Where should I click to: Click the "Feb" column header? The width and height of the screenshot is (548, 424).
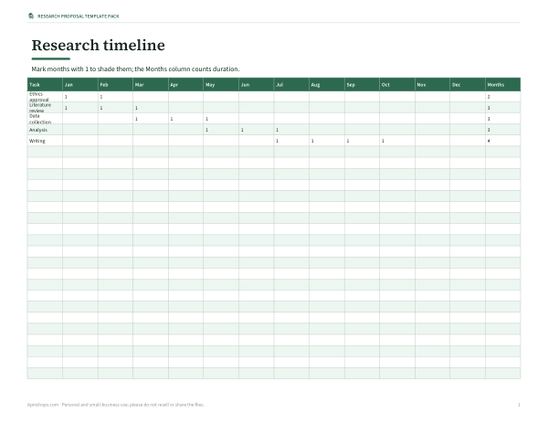pos(115,85)
